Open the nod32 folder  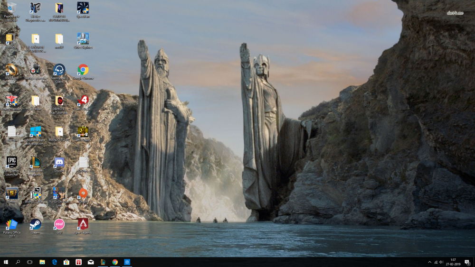coord(59,41)
